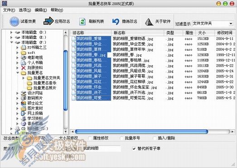Click the 批量更名 folder icon
This screenshot has height=168, width=237.
click(x=24, y=73)
